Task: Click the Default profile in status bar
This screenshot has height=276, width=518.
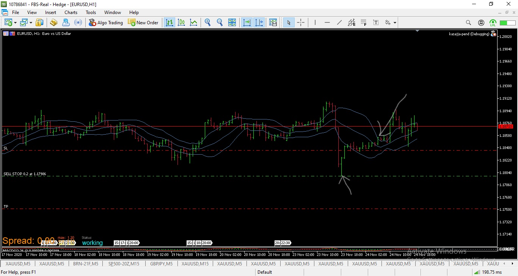Action: (x=265, y=272)
